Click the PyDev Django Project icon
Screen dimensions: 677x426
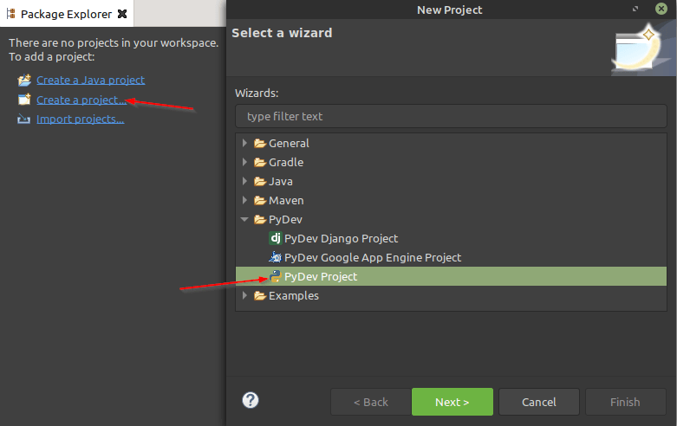(276, 238)
